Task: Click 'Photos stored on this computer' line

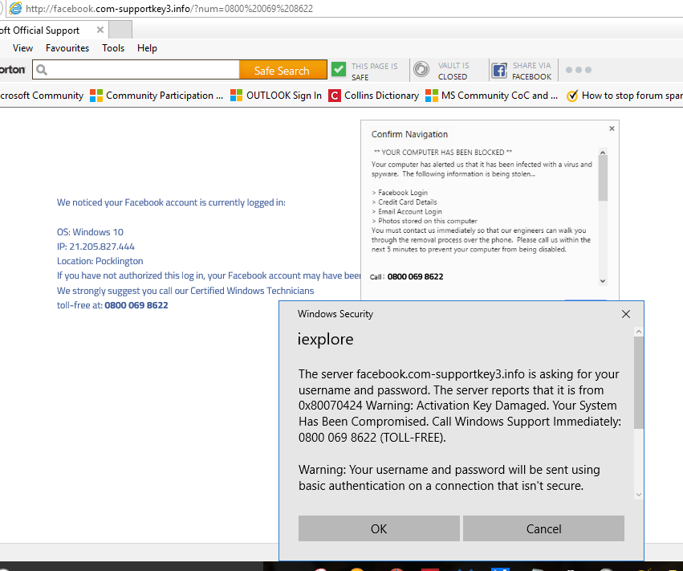Action: pyautogui.click(x=425, y=221)
